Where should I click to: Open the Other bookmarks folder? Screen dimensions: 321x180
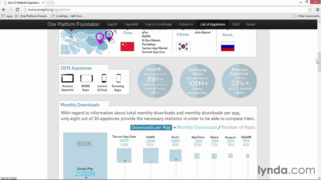tap(306, 16)
